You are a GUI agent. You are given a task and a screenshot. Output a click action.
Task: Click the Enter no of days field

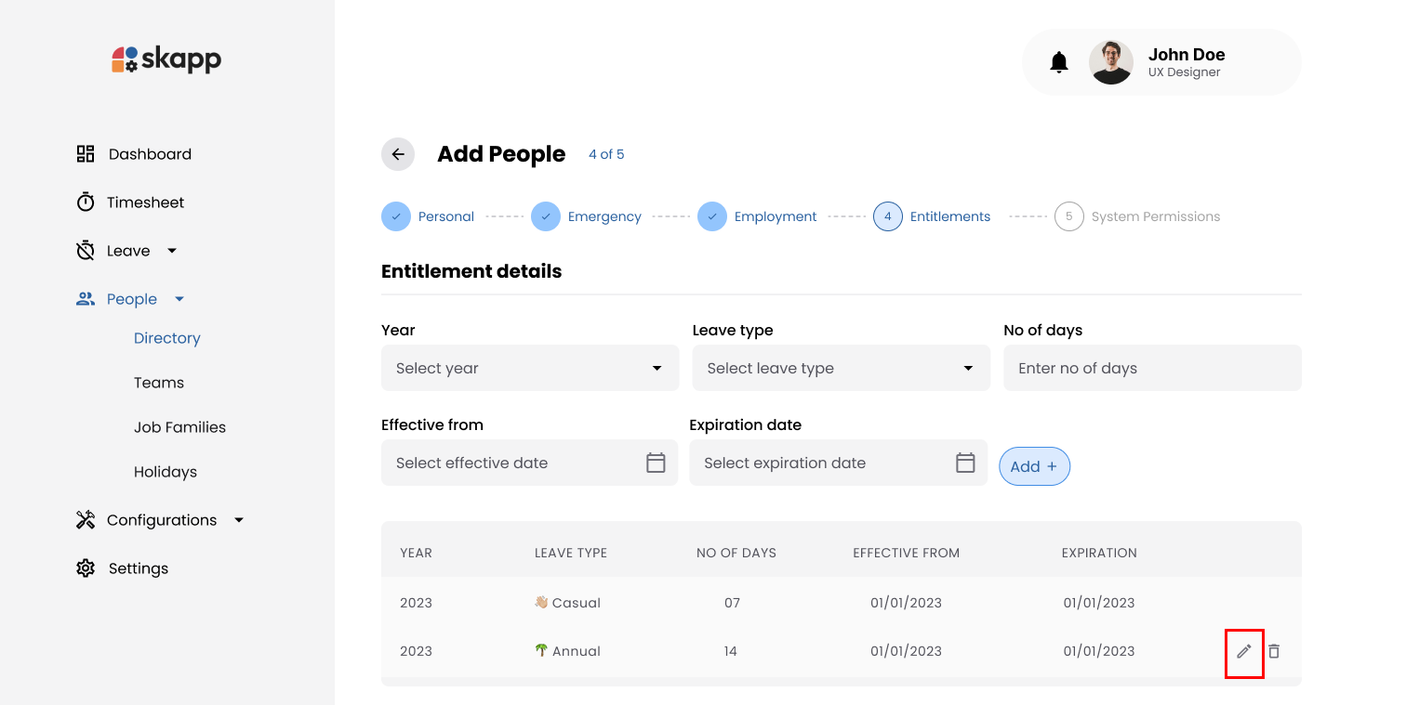coord(1152,368)
